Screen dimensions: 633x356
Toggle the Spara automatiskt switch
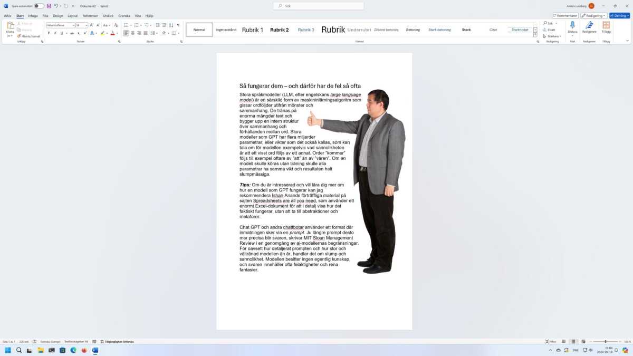[39, 6]
